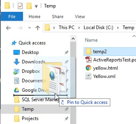
Task: Click the Properties checkmark icon in title bar
Action: 20,6
